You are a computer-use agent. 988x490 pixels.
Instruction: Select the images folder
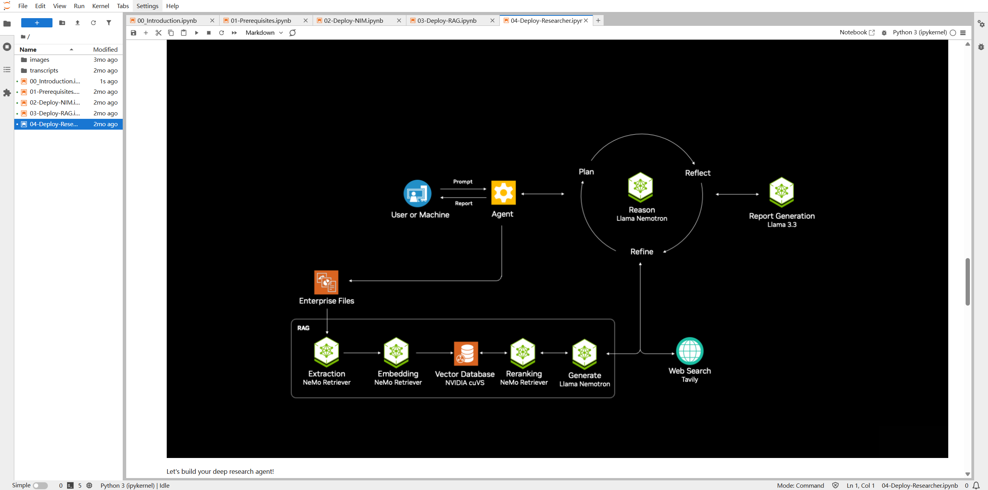pos(69,60)
